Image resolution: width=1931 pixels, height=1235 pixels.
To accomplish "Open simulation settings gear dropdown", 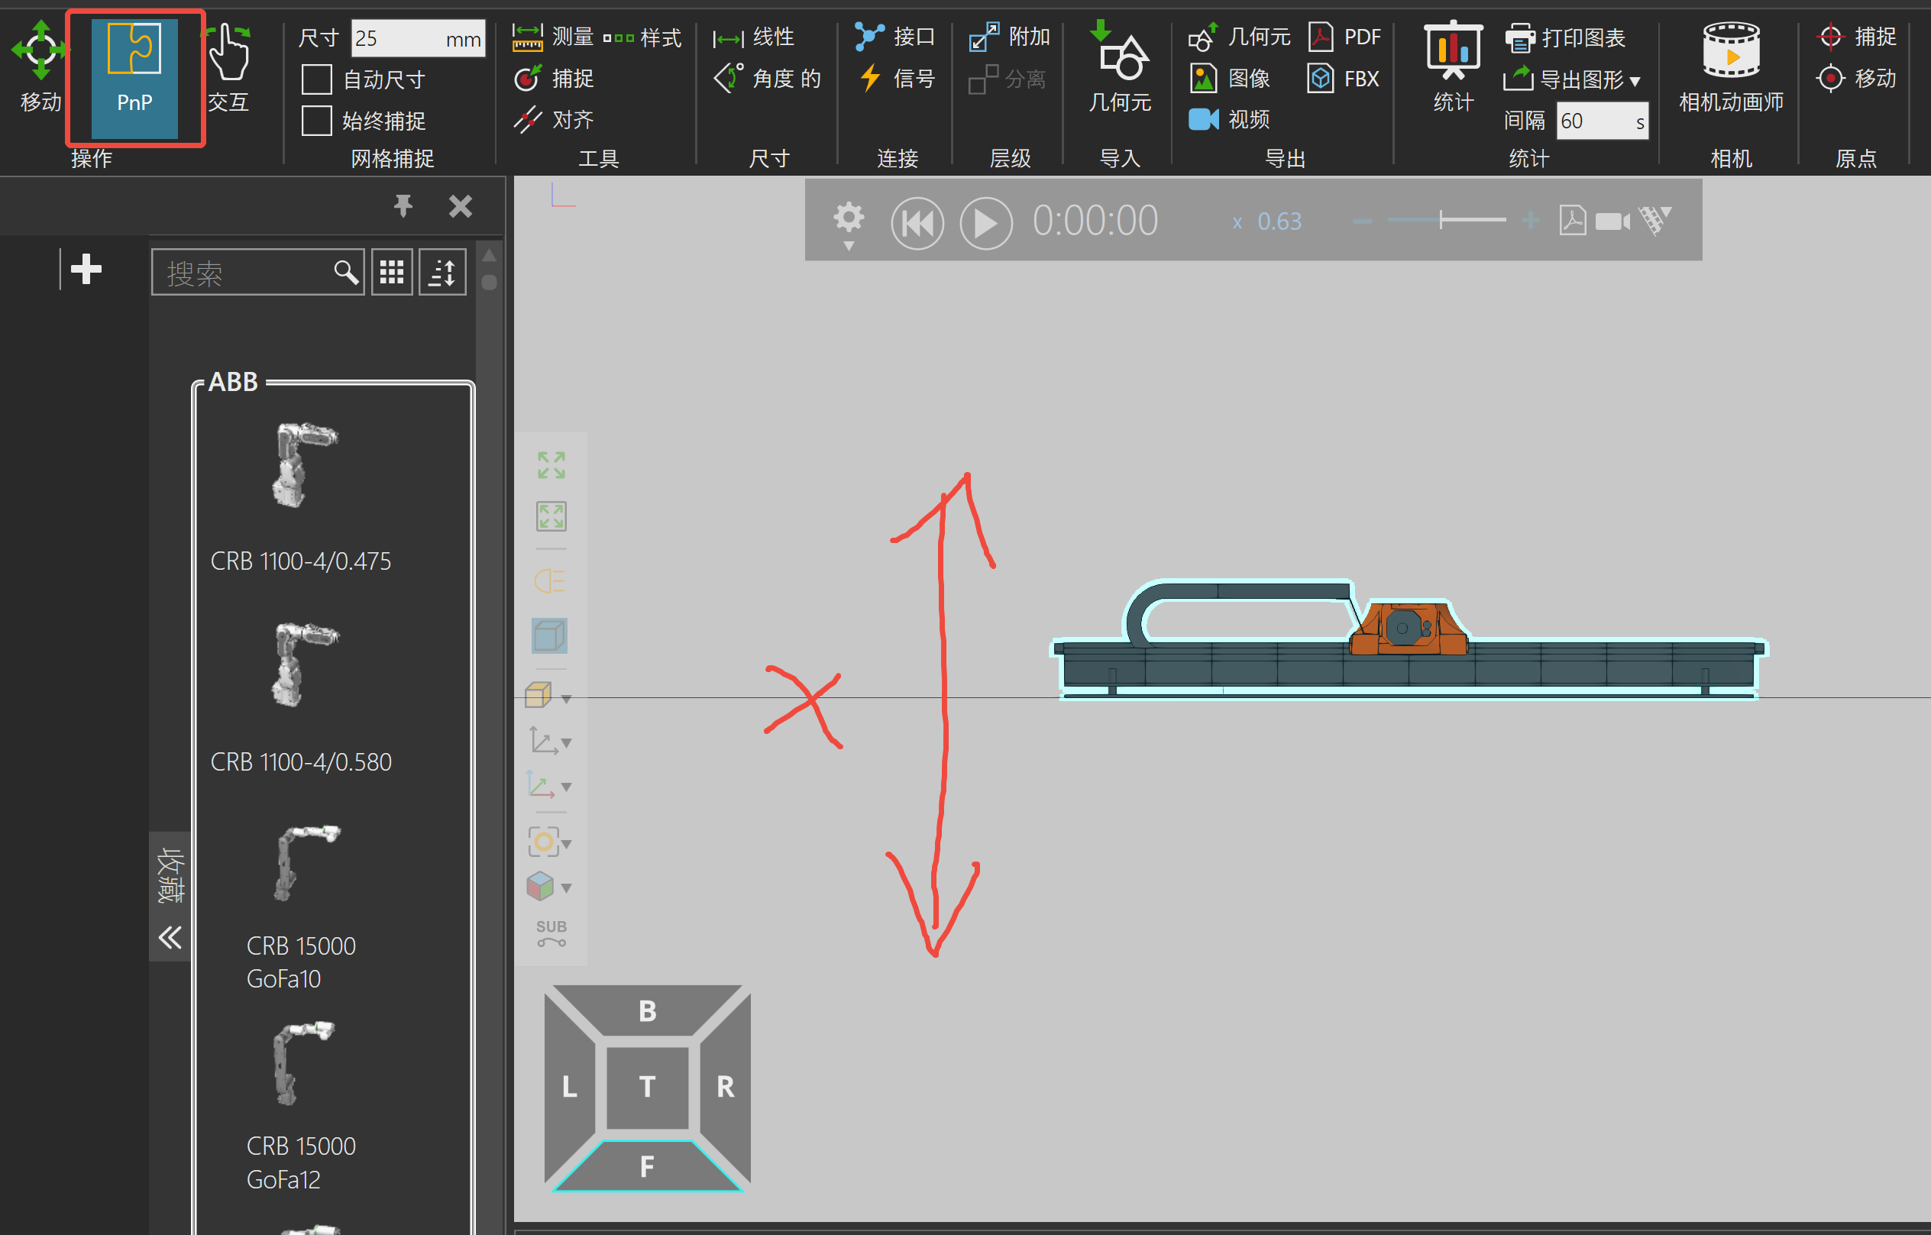I will pyautogui.click(x=849, y=225).
